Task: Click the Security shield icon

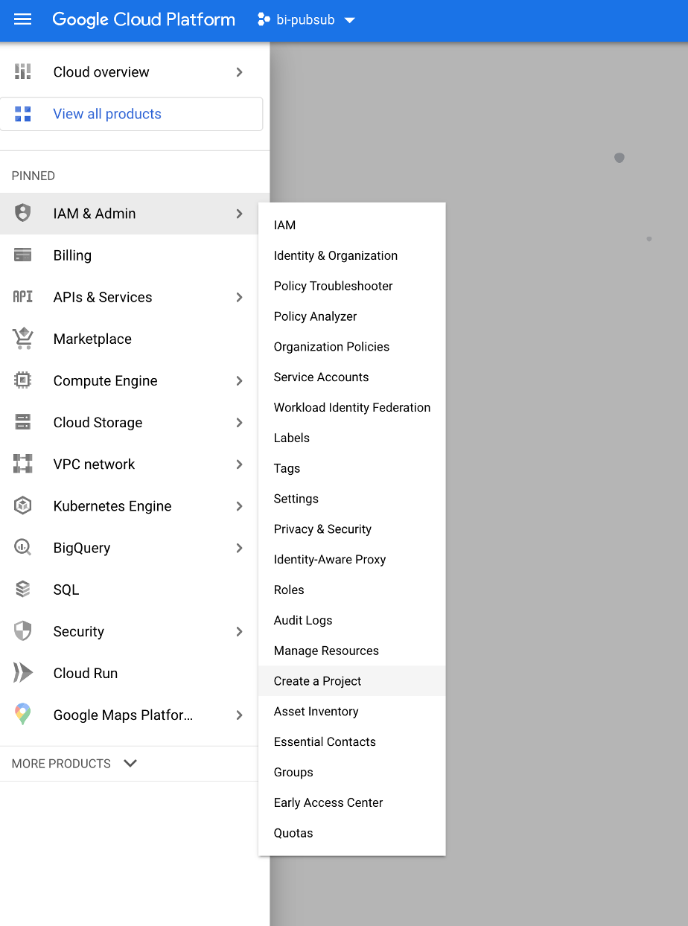Action: 23,631
